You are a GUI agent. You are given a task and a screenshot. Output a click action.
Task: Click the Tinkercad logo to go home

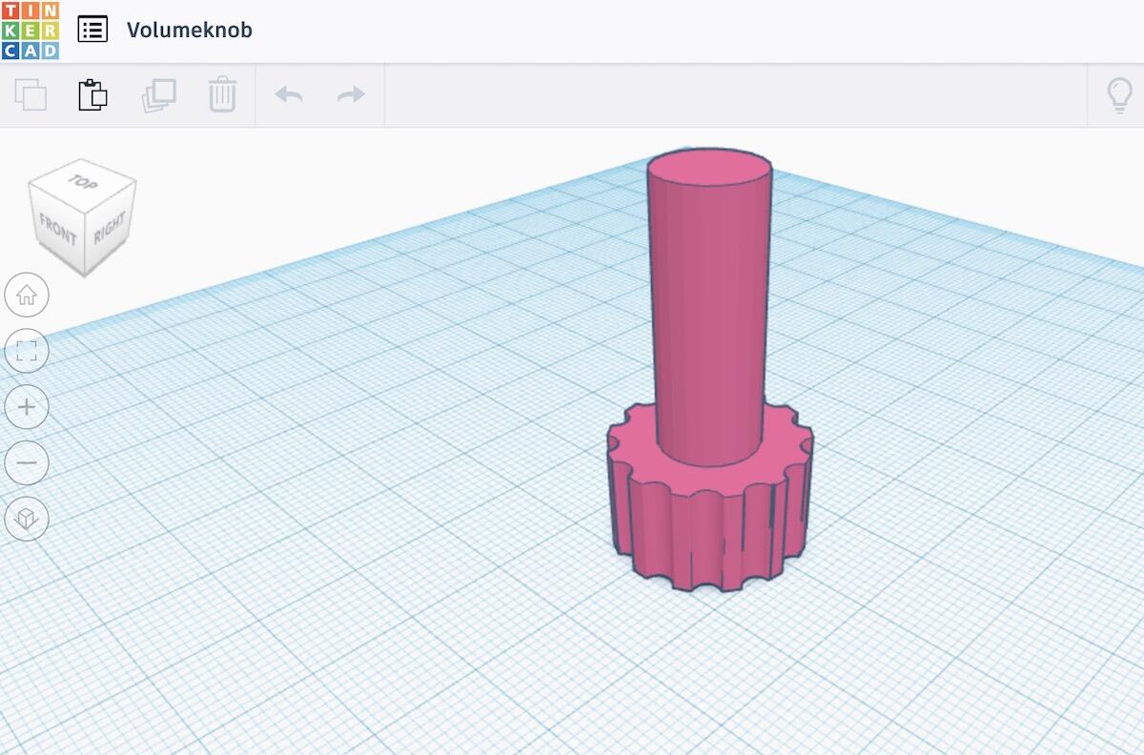(31, 31)
